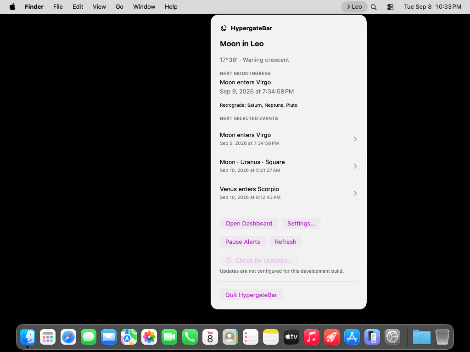Open iPhone Mirroring from the Dock

[x=372, y=337]
